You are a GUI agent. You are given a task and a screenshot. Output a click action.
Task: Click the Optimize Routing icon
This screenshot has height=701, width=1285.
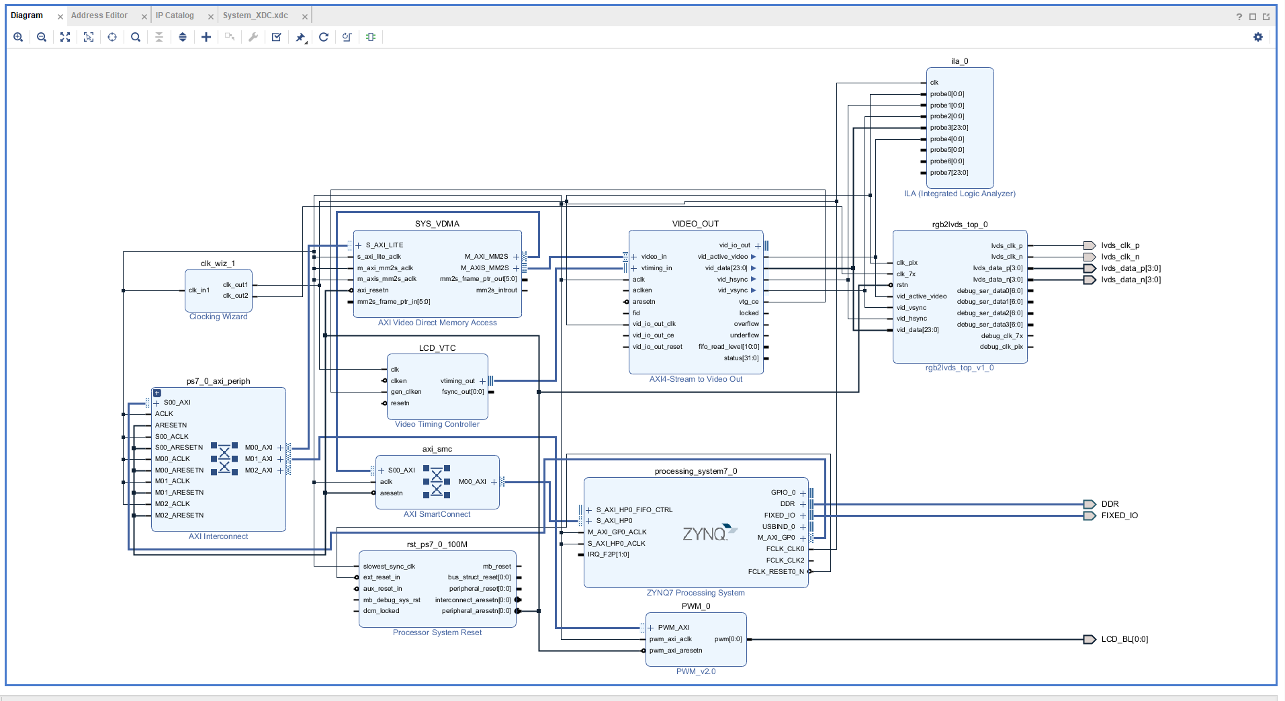point(347,37)
